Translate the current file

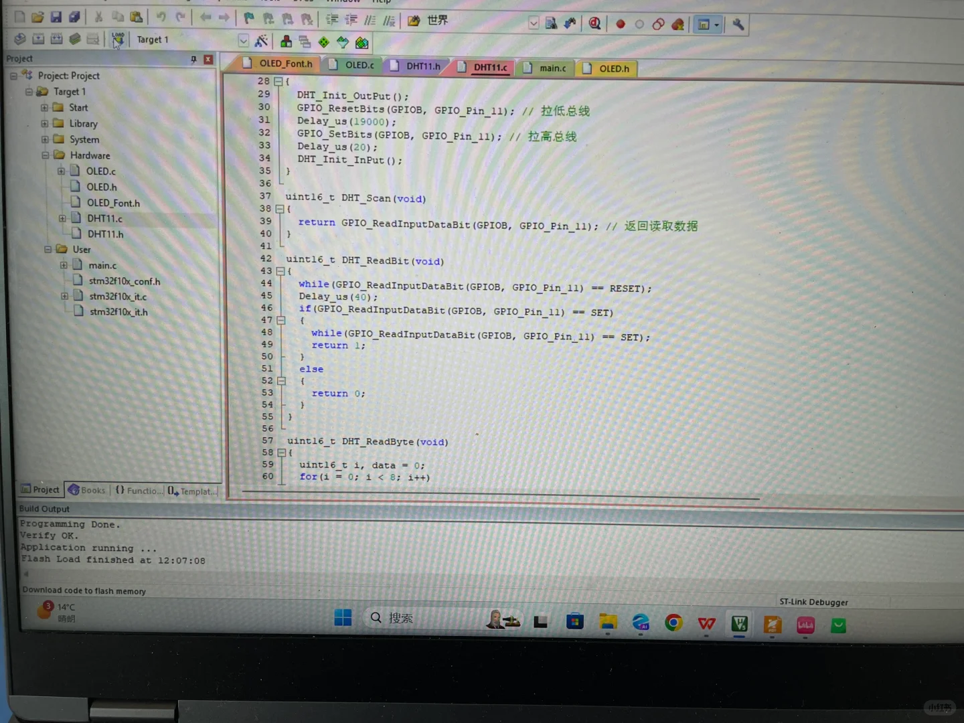[20, 39]
